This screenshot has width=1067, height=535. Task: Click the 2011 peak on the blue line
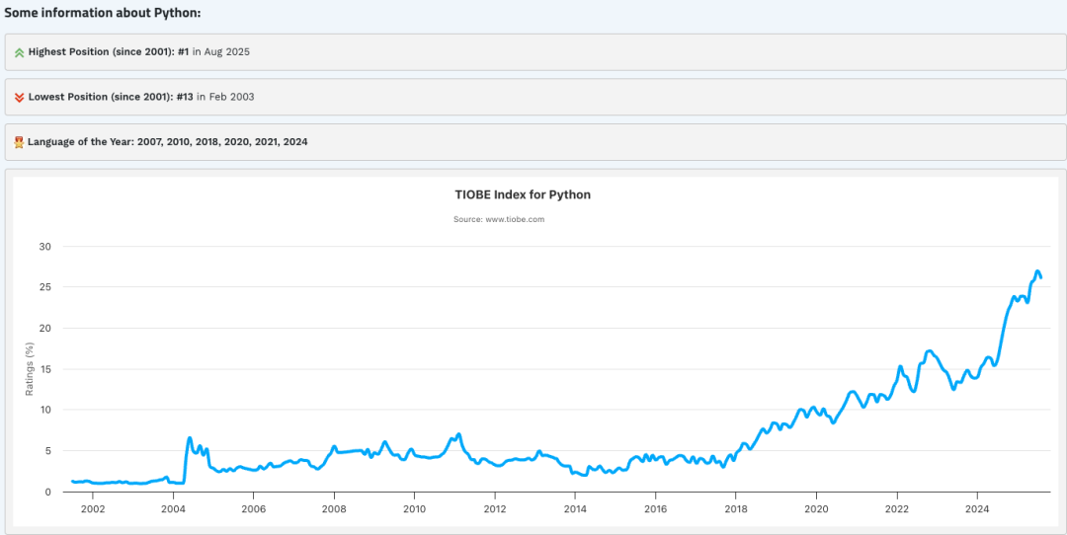[x=458, y=434]
